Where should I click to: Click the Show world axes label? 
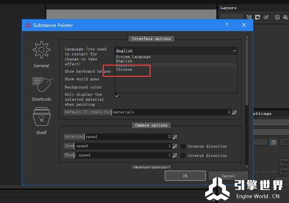82,79
